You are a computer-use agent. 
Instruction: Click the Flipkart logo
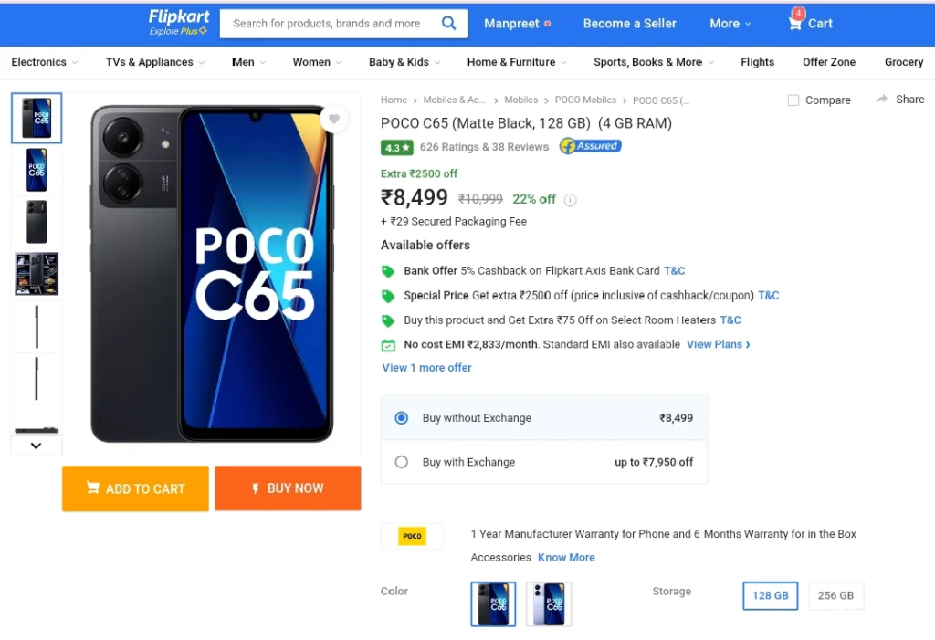[x=179, y=23]
